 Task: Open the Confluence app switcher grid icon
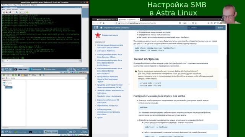point(96,28)
